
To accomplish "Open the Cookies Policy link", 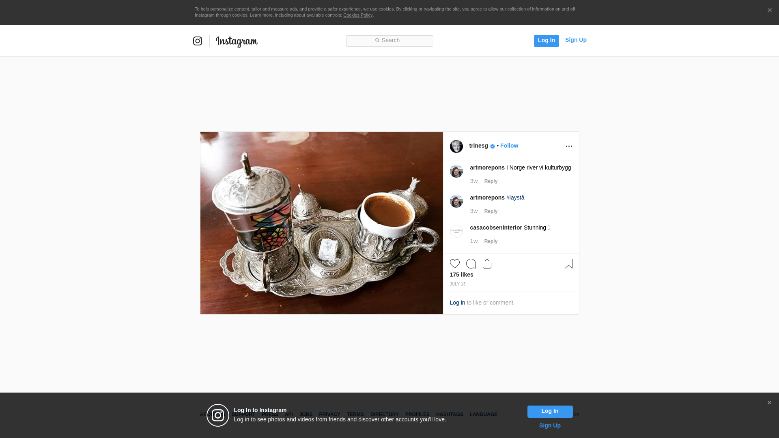I will [357, 15].
